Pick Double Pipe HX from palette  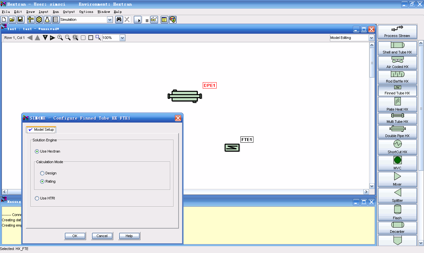point(397,132)
